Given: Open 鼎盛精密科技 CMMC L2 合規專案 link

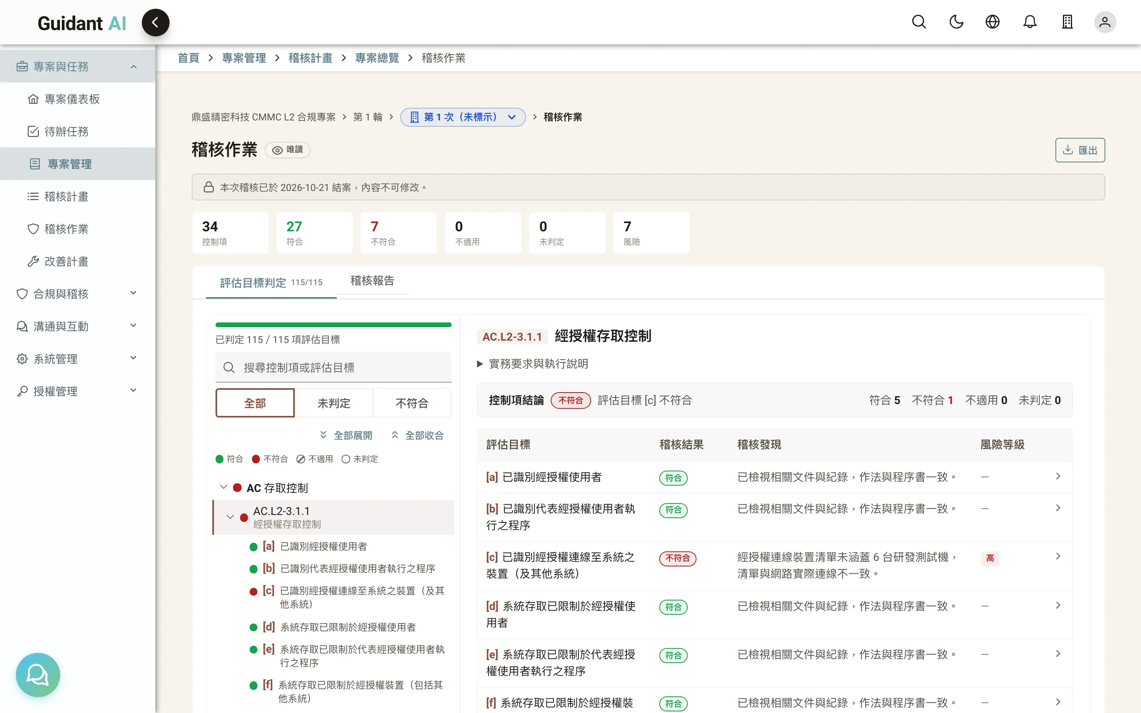Looking at the screenshot, I should (263, 117).
